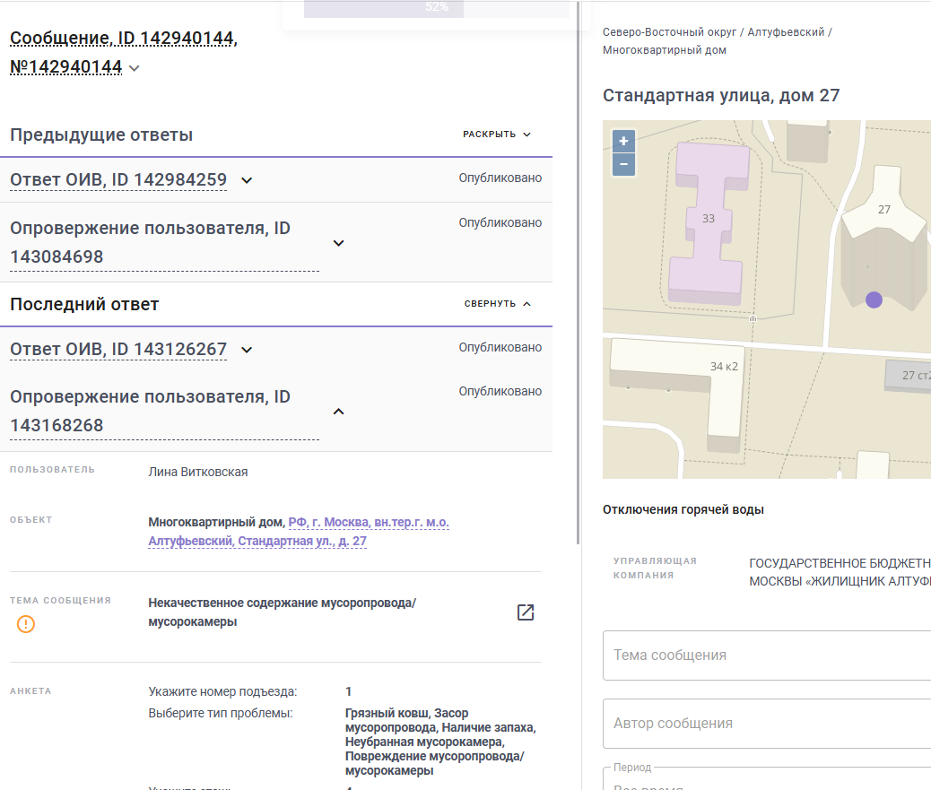This screenshot has width=931, height=790.
Task: Zoom out the map with minus button
Action: click(x=623, y=164)
